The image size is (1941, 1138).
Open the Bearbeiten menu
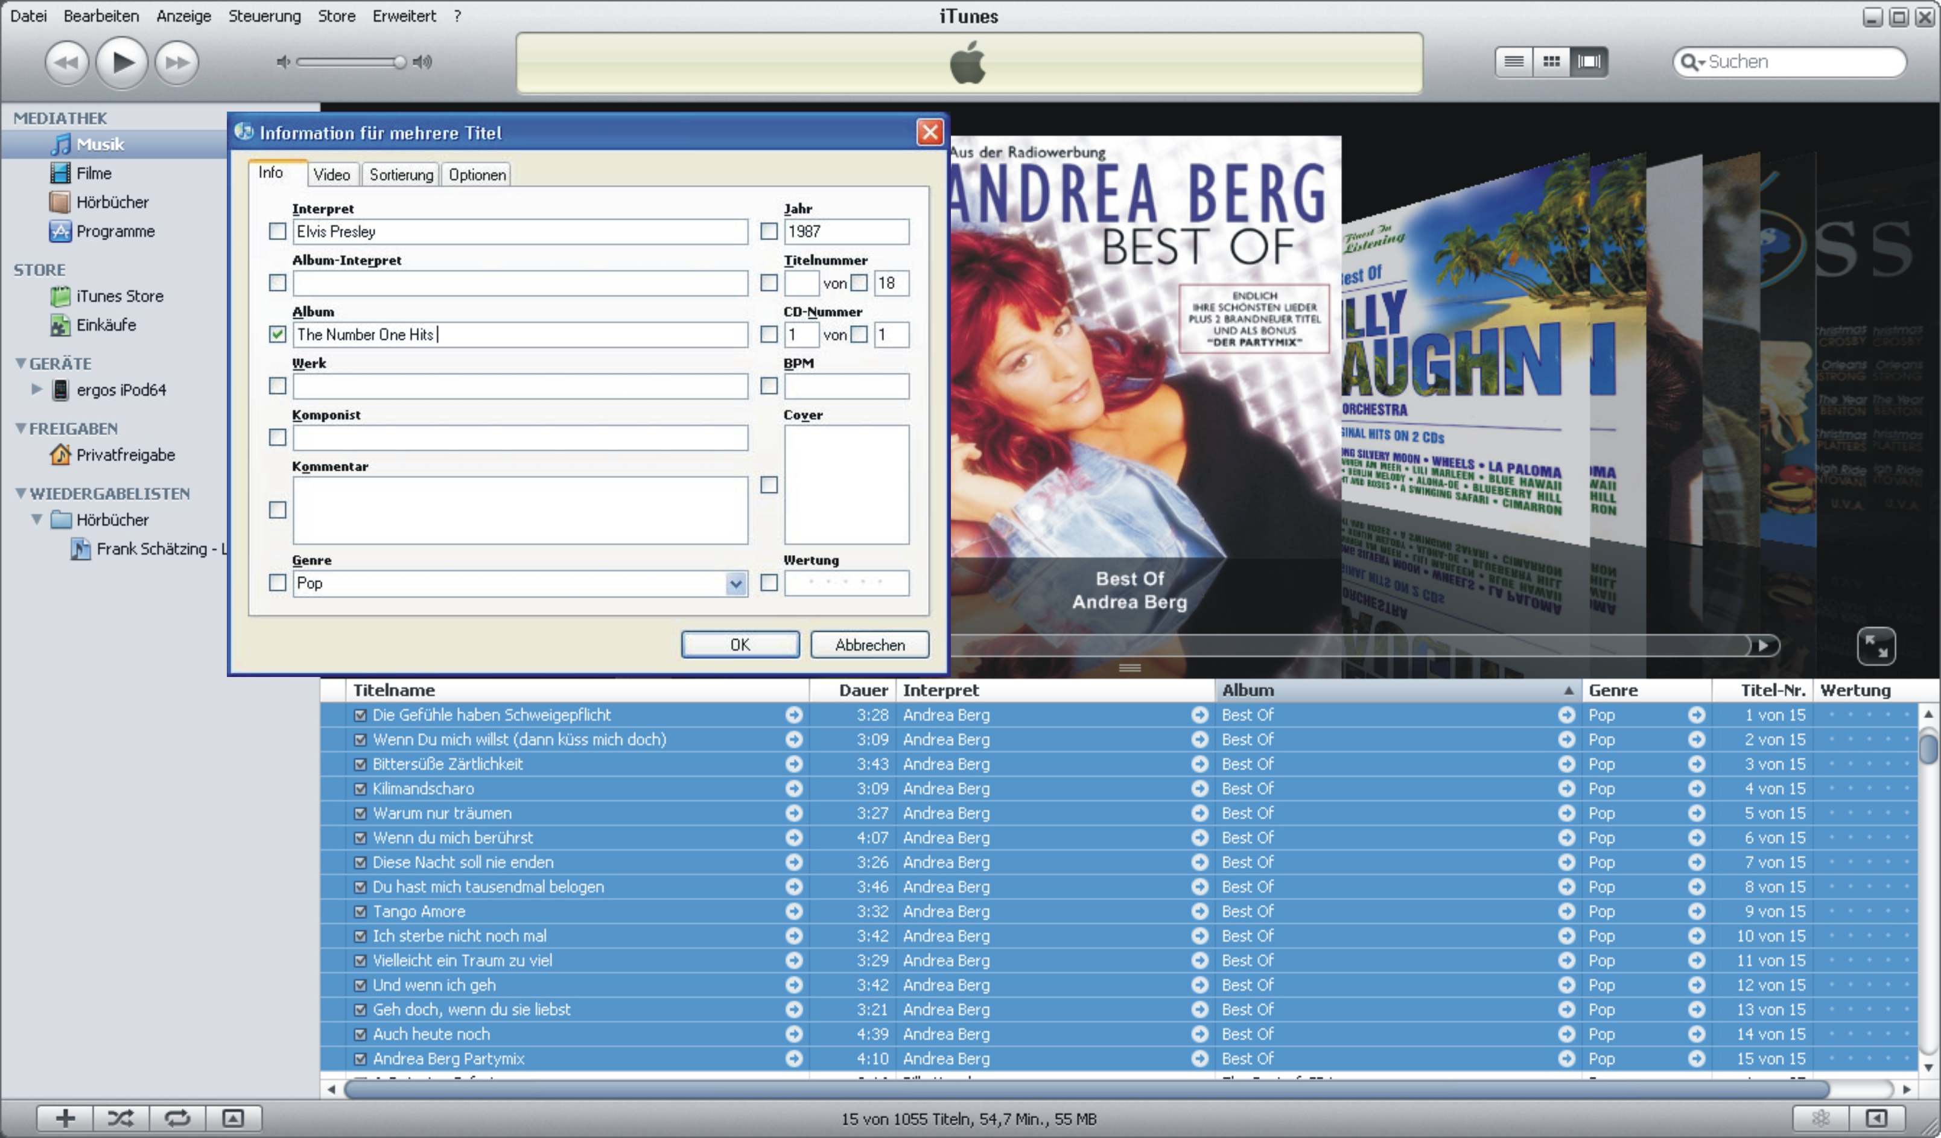pyautogui.click(x=101, y=16)
